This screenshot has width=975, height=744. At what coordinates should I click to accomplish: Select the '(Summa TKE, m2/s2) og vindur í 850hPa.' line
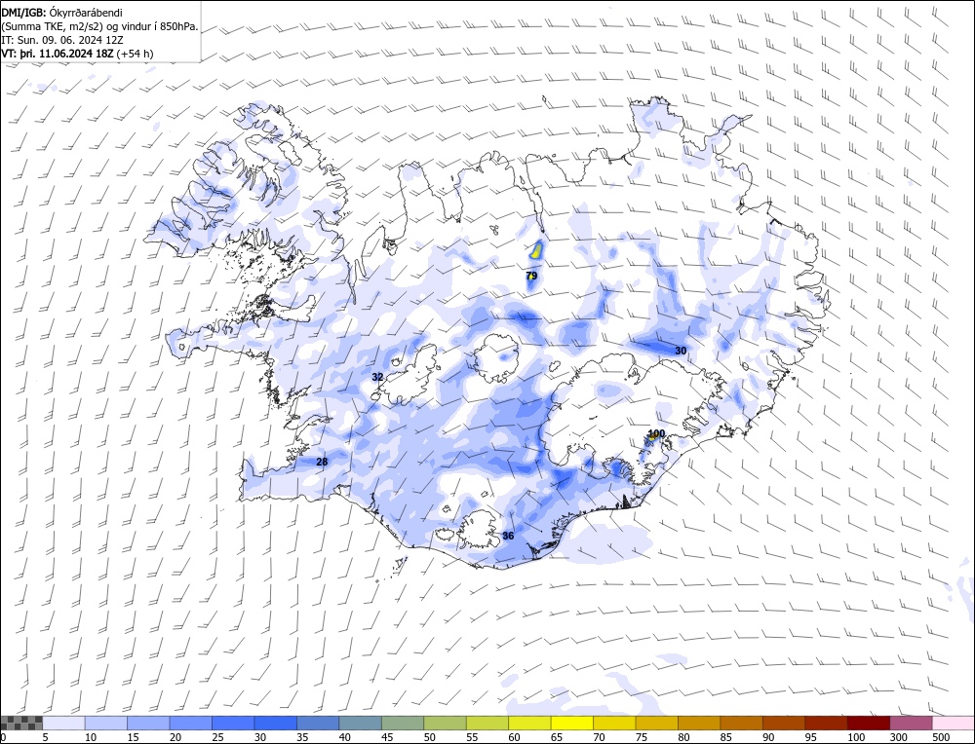[x=99, y=26]
